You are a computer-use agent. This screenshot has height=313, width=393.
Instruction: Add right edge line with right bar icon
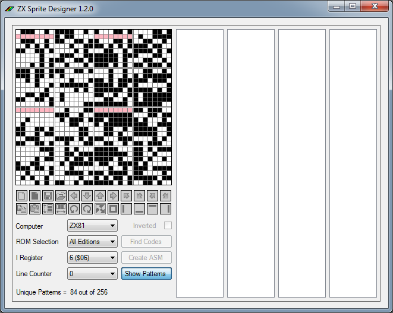165,208
